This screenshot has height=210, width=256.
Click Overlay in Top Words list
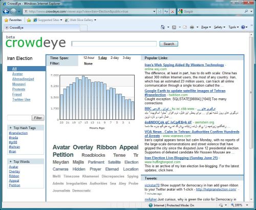[14, 172]
